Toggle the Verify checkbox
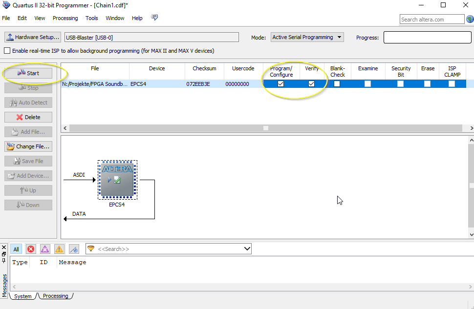Screen dimensions: 474x309 click(x=311, y=84)
